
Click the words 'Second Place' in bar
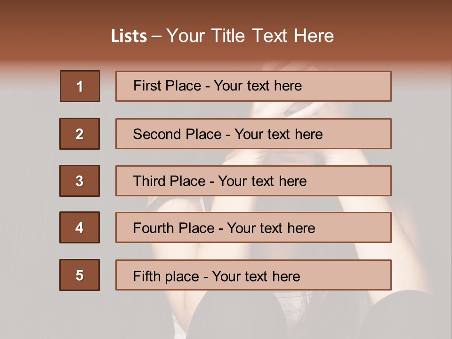click(178, 134)
